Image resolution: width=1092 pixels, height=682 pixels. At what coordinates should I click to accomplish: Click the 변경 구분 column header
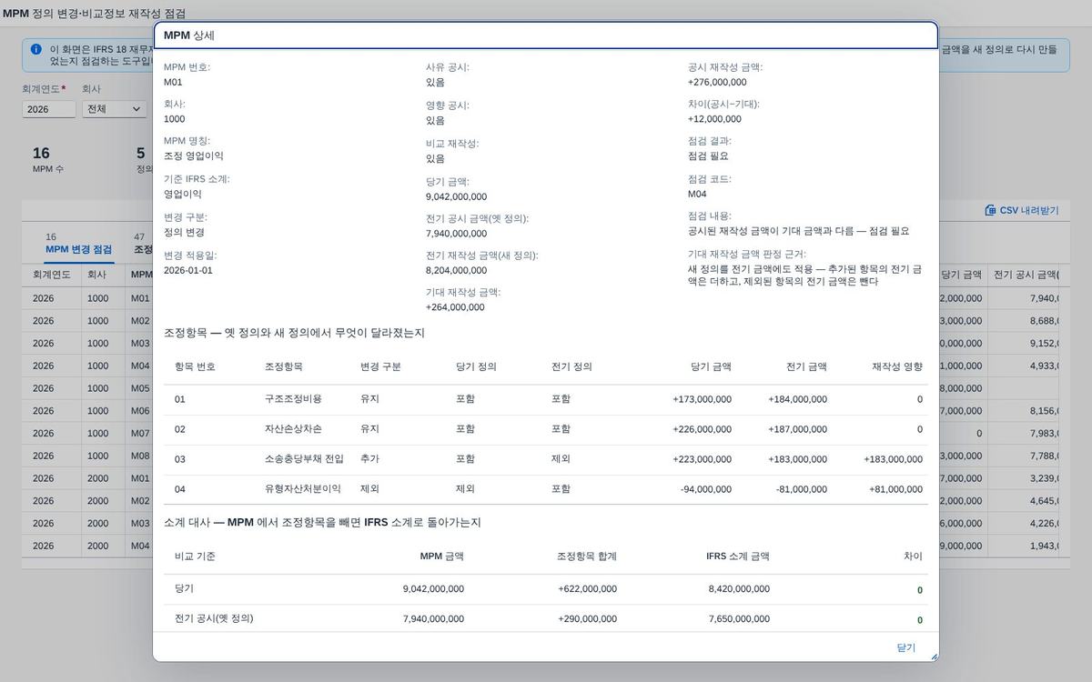[380, 366]
